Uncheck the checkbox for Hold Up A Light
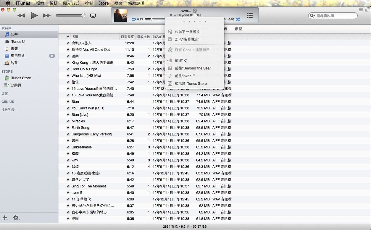Image resolution: width=371 pixels, height=230 pixels. click(68, 69)
